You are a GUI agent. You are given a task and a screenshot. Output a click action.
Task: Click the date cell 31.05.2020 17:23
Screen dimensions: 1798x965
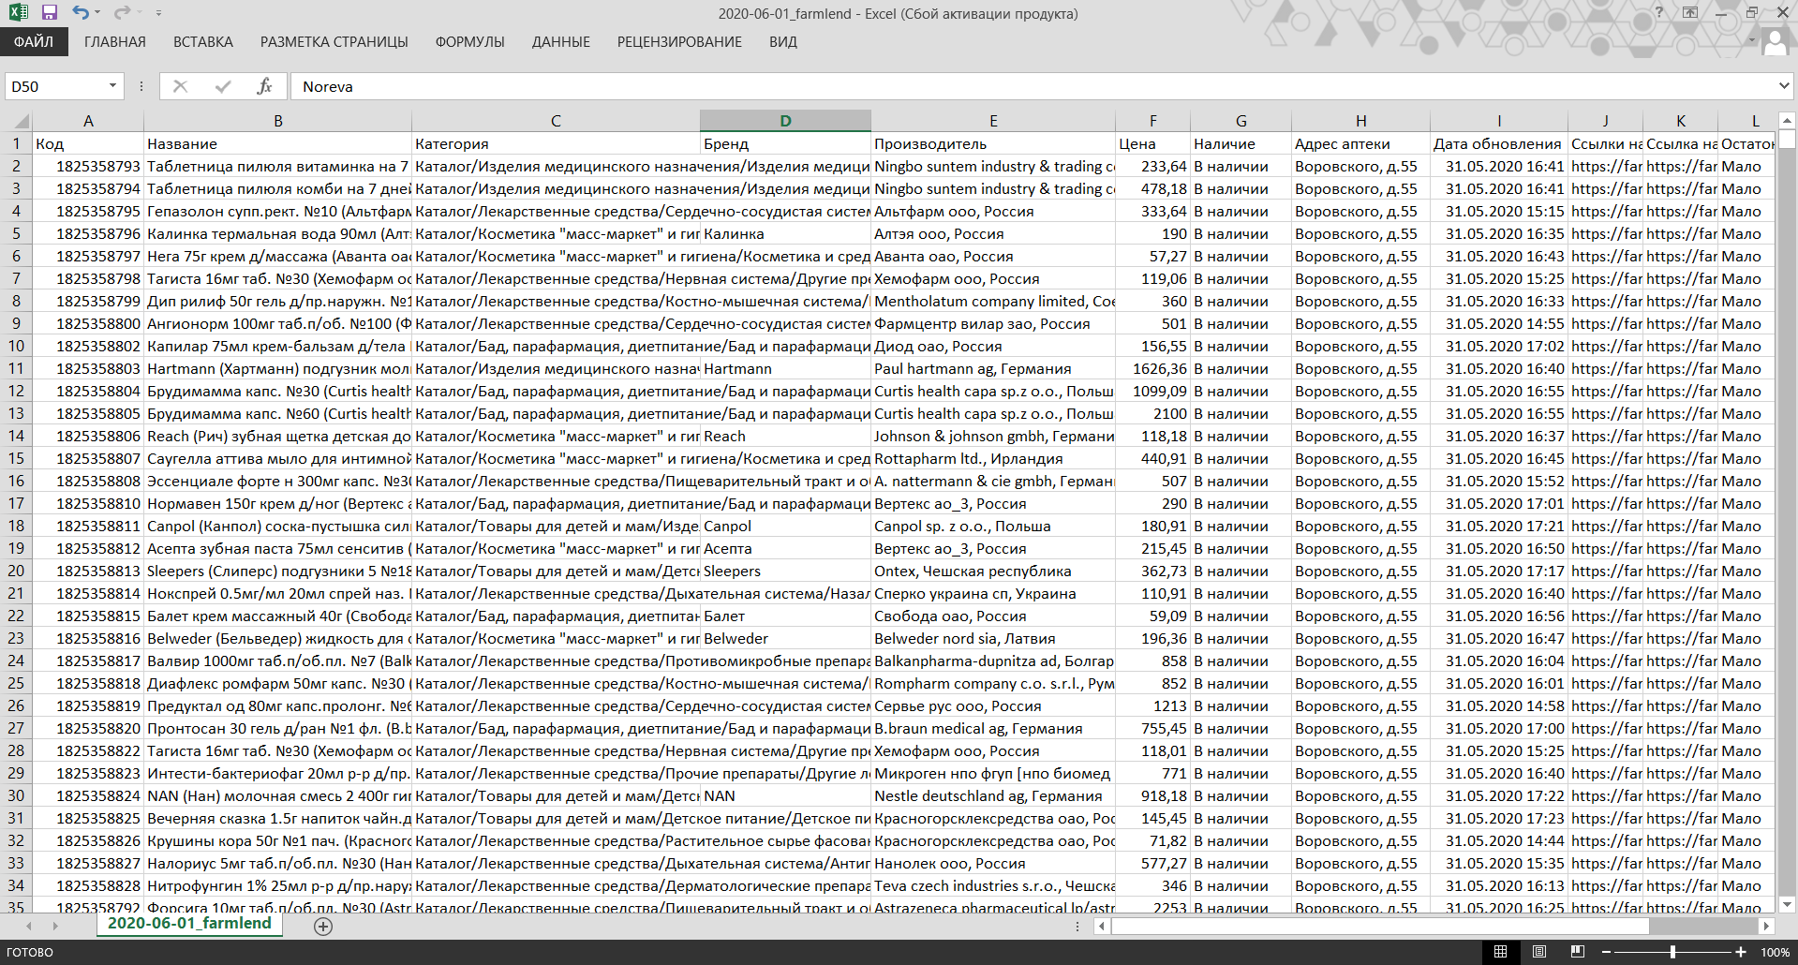[x=1498, y=818]
